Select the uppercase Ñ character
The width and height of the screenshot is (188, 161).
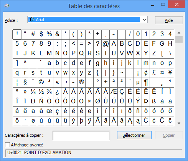click(41, 102)
